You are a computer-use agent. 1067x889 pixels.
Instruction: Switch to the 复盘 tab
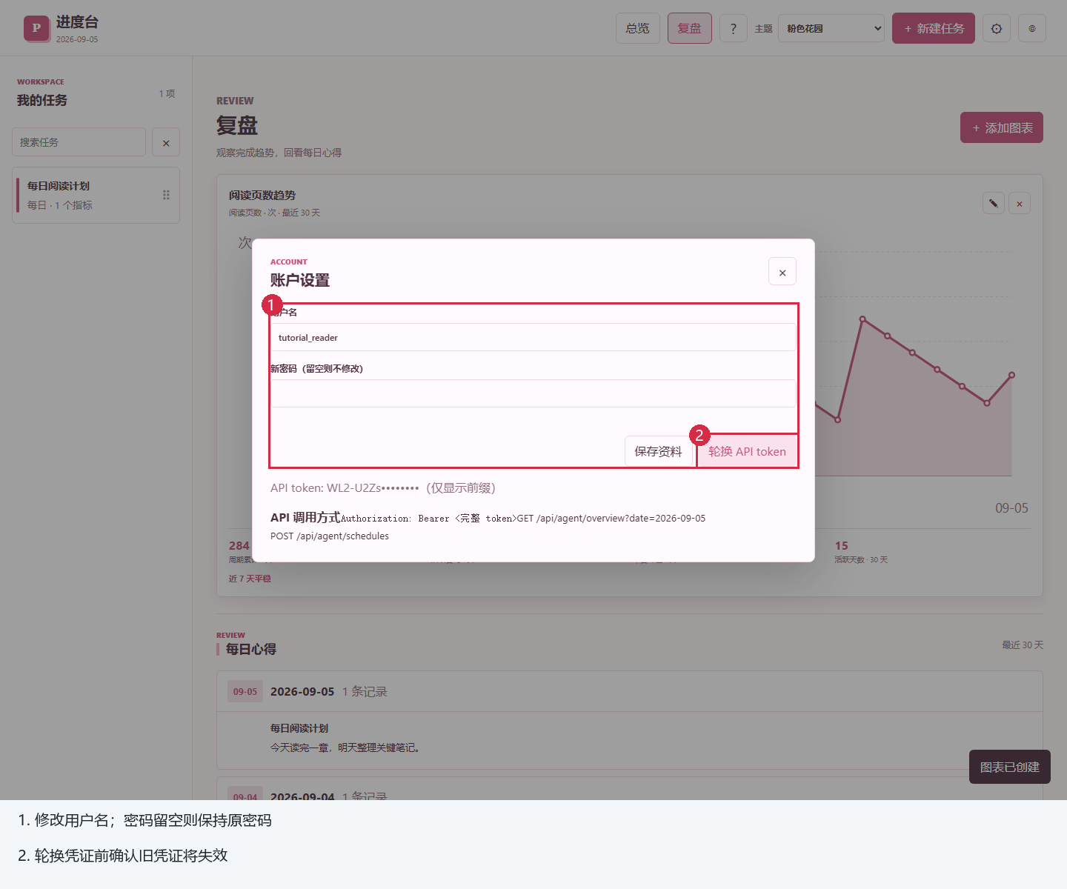[690, 28]
